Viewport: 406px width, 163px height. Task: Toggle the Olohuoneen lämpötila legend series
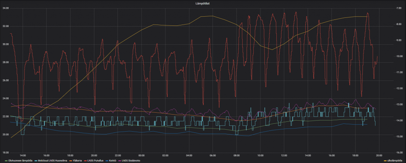click(x=20, y=161)
